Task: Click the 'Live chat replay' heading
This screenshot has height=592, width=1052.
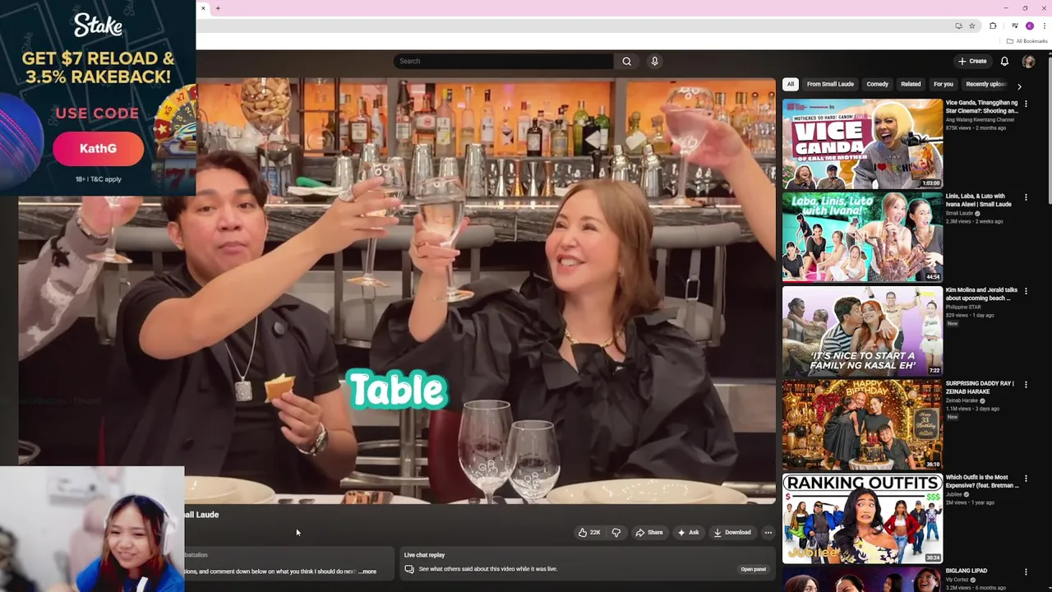Action: point(424,555)
